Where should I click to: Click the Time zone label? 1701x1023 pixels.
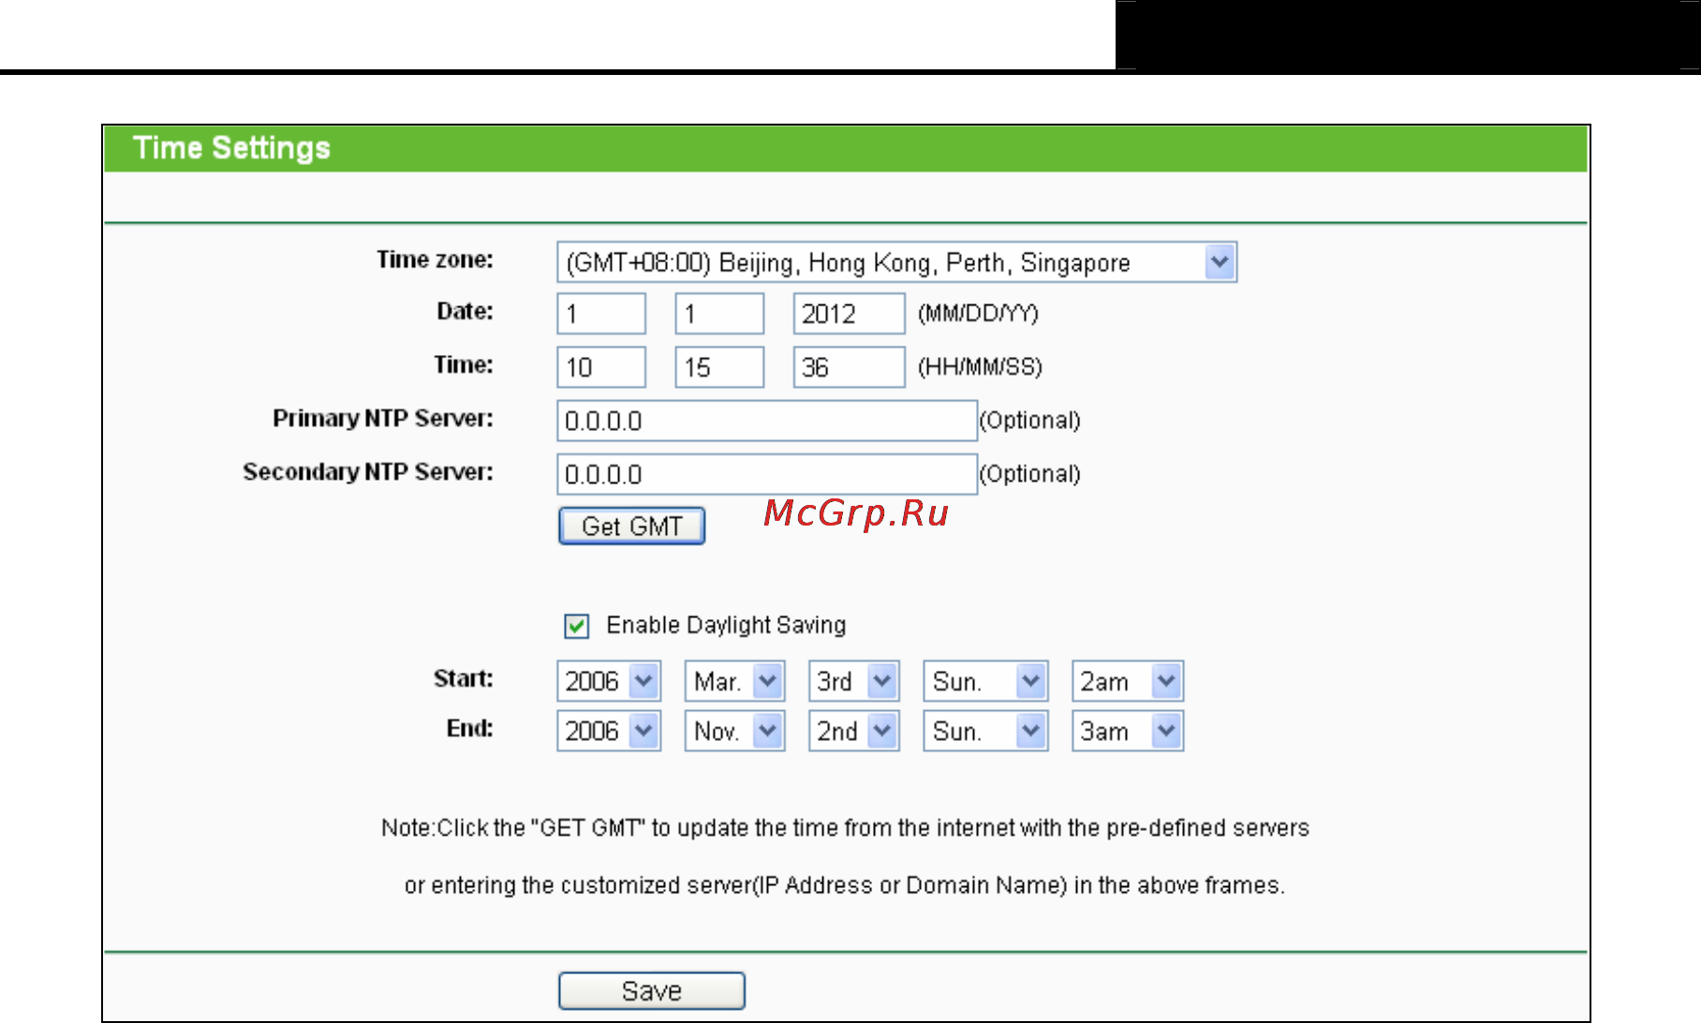(435, 259)
